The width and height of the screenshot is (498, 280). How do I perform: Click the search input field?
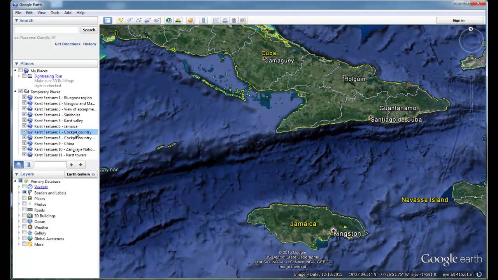[x=47, y=30]
